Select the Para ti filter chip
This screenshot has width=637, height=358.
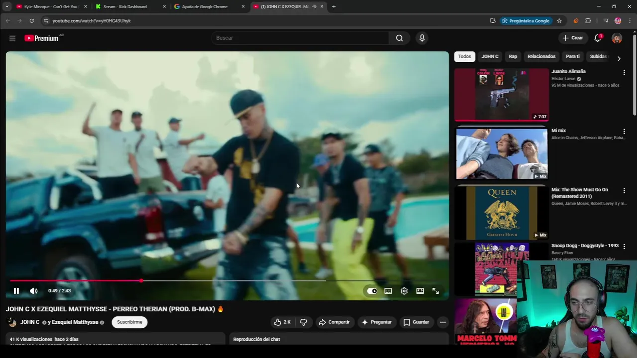click(x=573, y=56)
